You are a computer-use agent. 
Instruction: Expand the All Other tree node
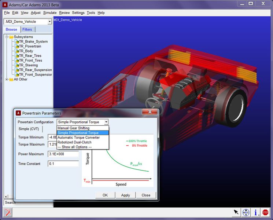(x=7, y=79)
